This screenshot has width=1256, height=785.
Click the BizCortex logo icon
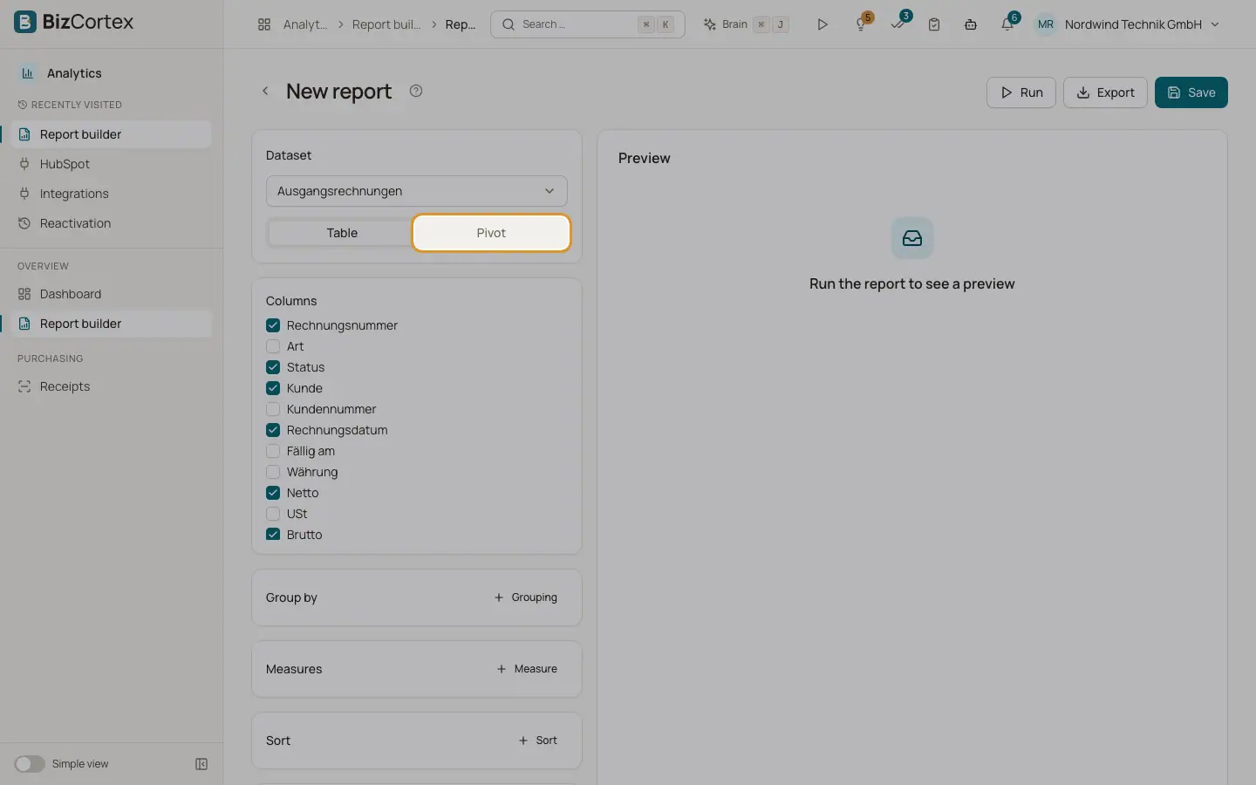[25, 22]
